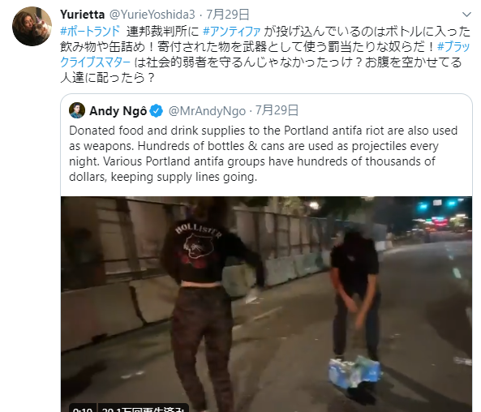Open the quoted tweet text body
Image resolution: width=481 pixels, height=412 pixels.
[x=263, y=154]
